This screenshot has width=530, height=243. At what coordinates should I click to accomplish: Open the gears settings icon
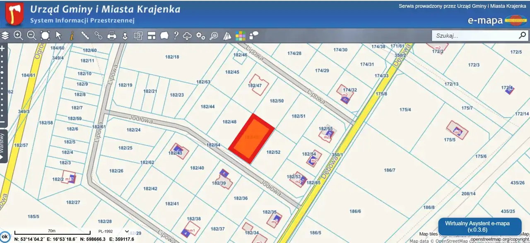[200, 36]
